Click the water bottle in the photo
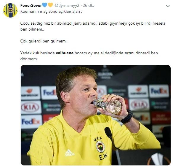The height and width of the screenshot is (166, 173). (x=107, y=105)
